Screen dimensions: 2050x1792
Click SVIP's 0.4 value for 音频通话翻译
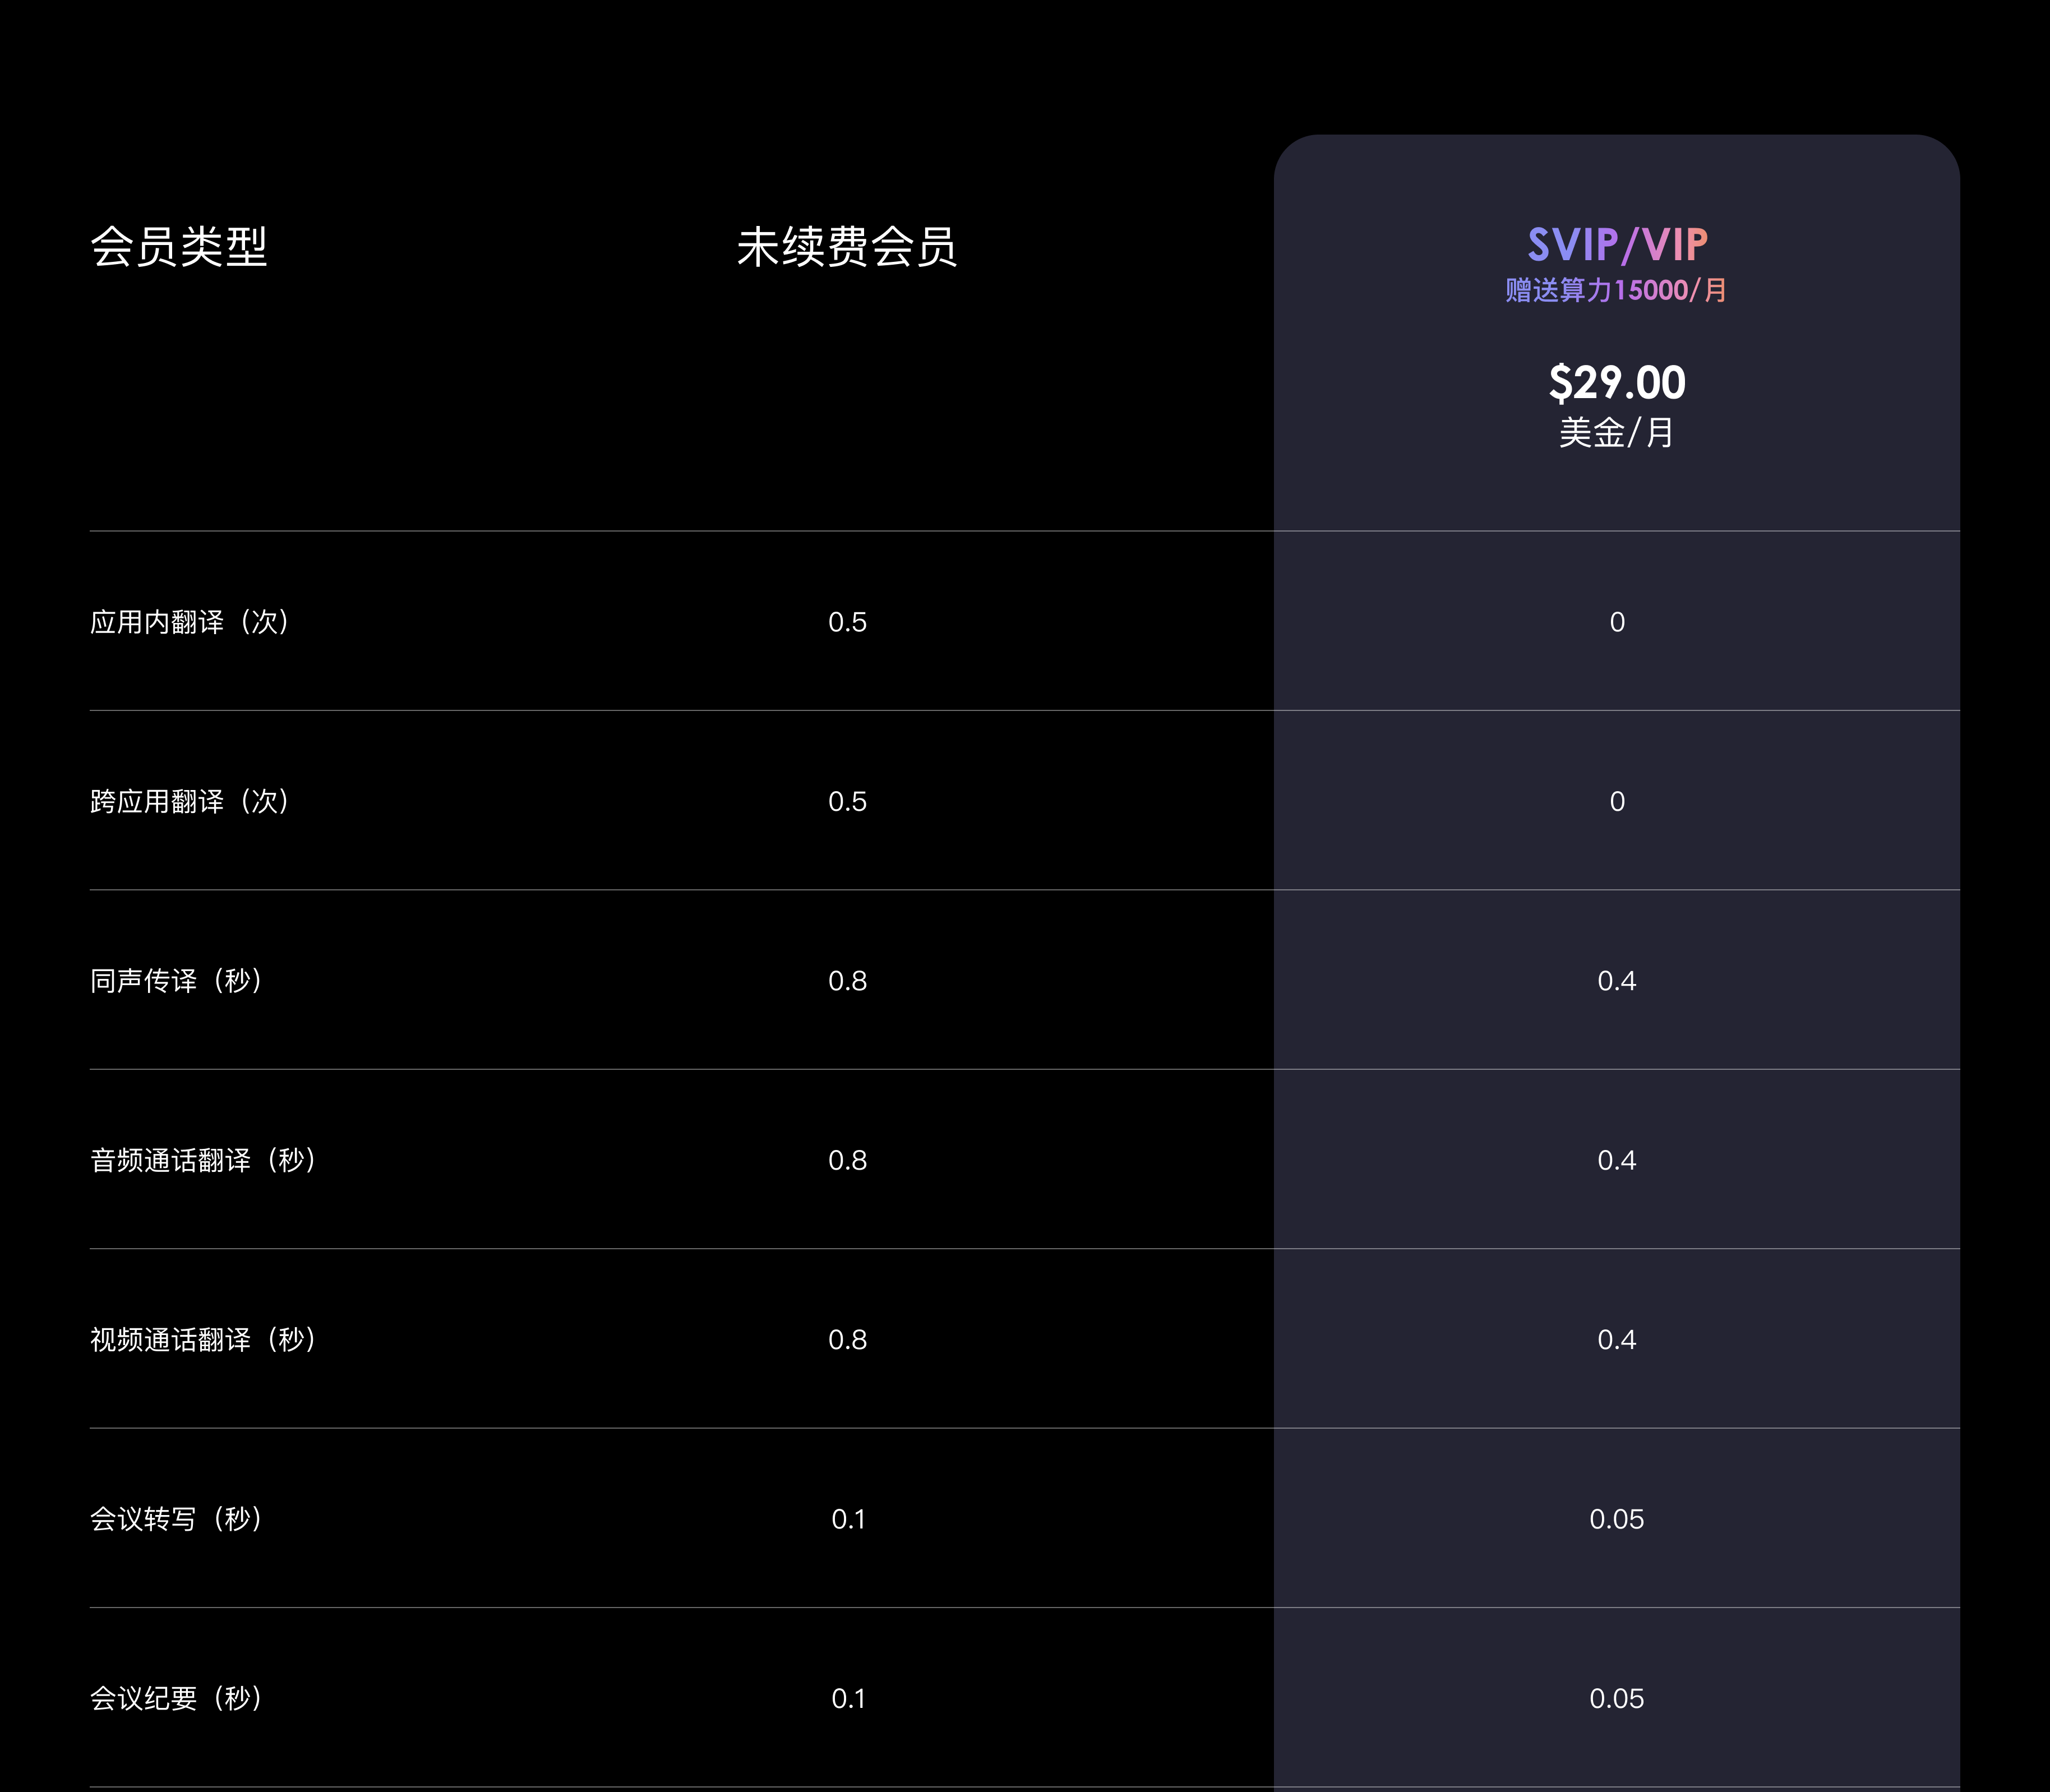tap(1617, 1160)
